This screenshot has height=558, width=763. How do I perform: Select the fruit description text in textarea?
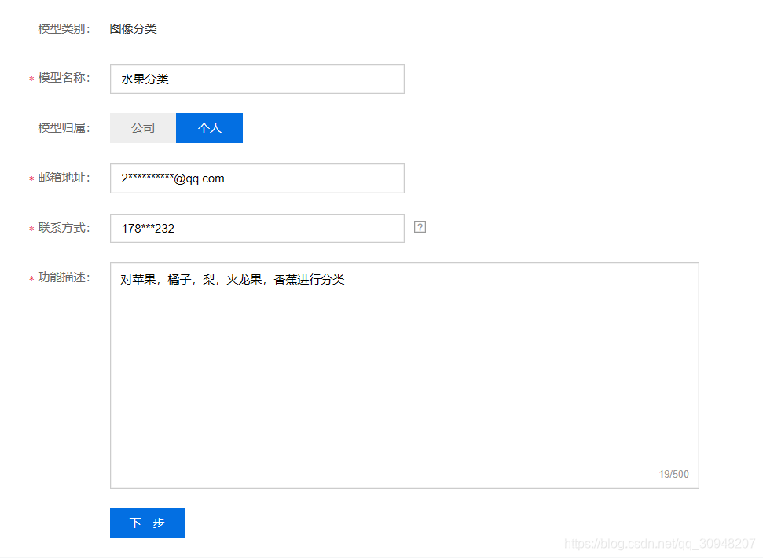pyautogui.click(x=232, y=279)
